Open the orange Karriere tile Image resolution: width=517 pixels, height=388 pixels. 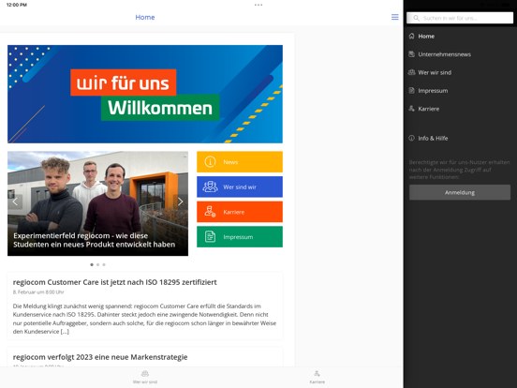240,212
